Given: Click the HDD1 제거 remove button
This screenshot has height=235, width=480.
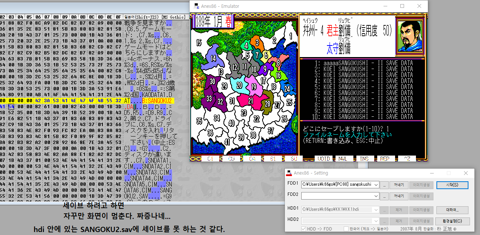Looking at the screenshot, I should pyautogui.click(x=398, y=210).
